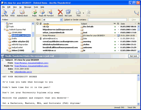
Task: Open the Edit menu
Action: [x=9, y=7]
